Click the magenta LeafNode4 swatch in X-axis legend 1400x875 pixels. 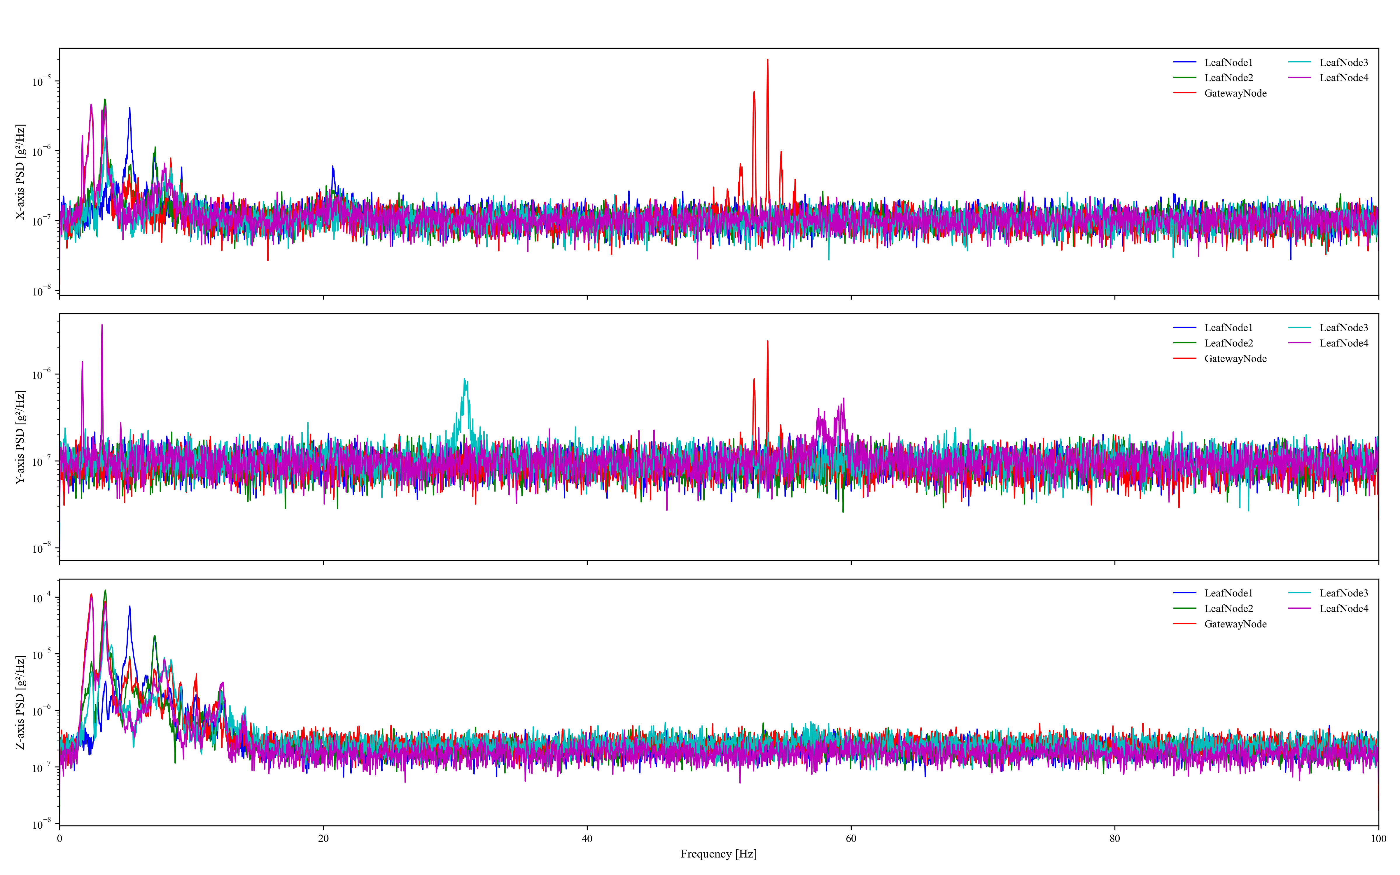coord(1299,78)
